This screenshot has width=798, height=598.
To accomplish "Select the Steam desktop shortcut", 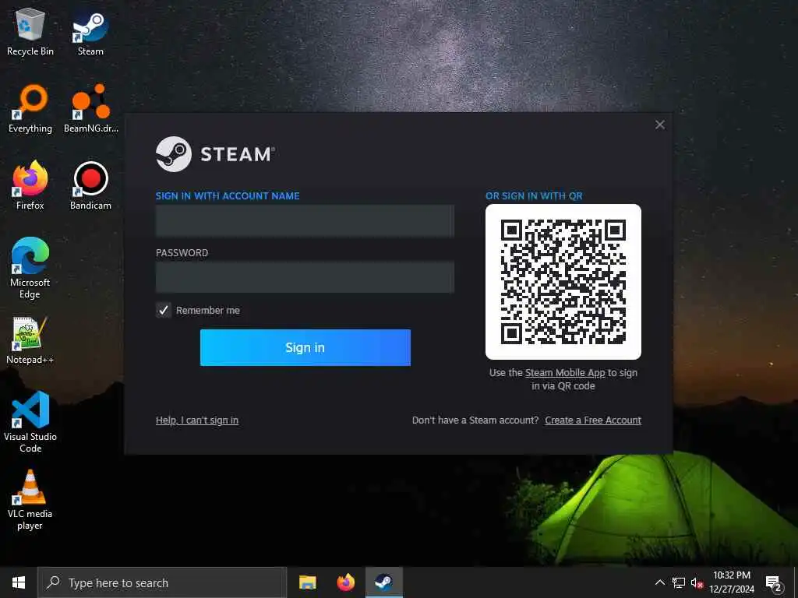I will pos(90,31).
